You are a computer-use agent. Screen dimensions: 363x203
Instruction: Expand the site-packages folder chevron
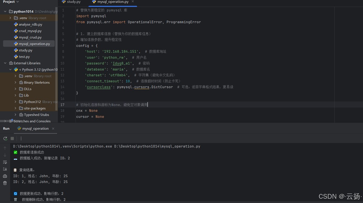point(15,108)
